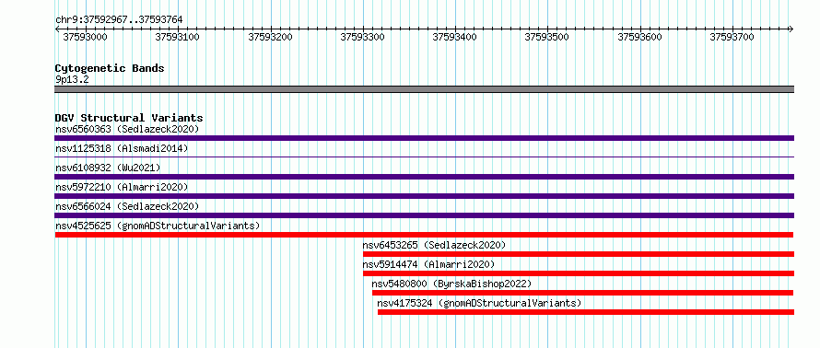The image size is (820, 348).
Task: Click the 9p13.2 band label
Action: 72,79
